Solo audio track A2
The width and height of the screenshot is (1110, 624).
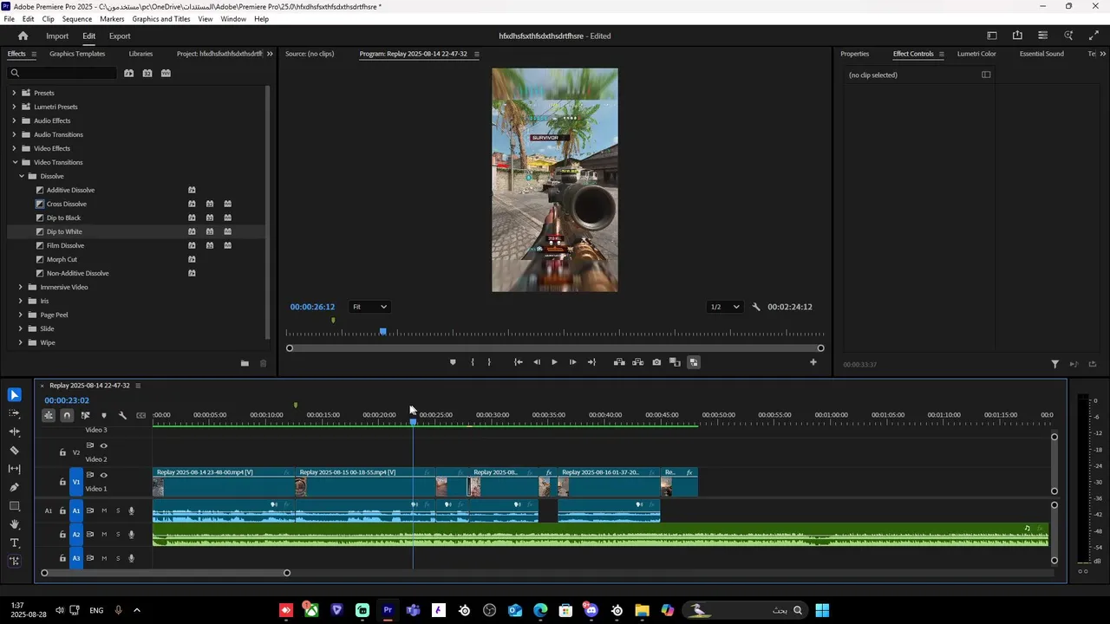click(x=118, y=535)
